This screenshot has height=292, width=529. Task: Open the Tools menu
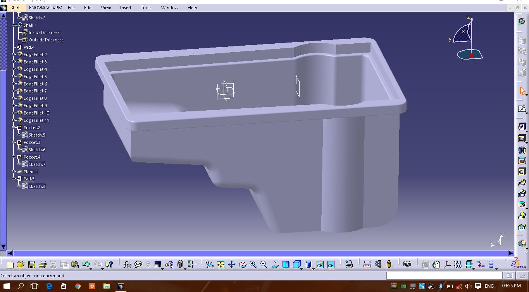point(146,8)
